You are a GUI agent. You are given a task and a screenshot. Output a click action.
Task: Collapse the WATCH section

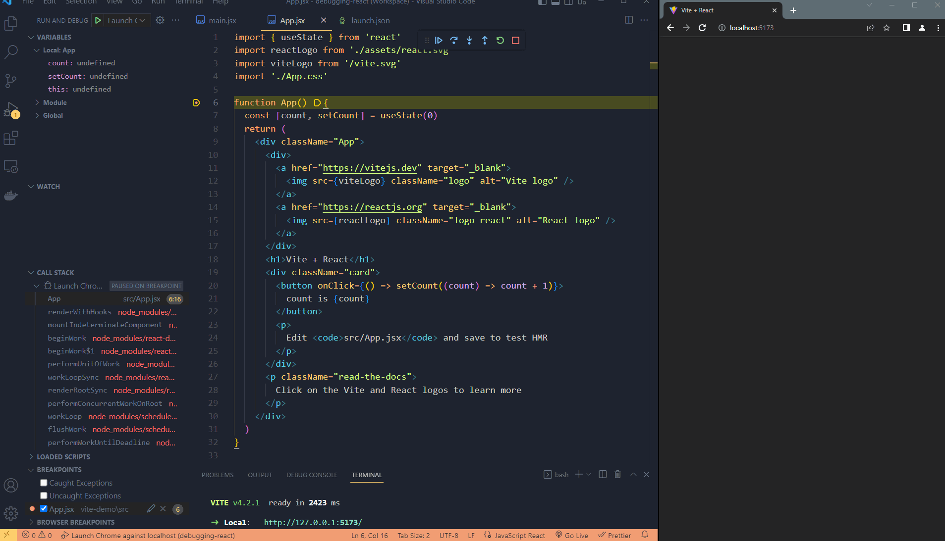click(x=48, y=187)
